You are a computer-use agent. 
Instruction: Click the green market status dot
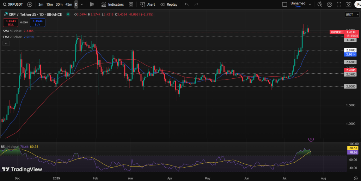point(68,14)
